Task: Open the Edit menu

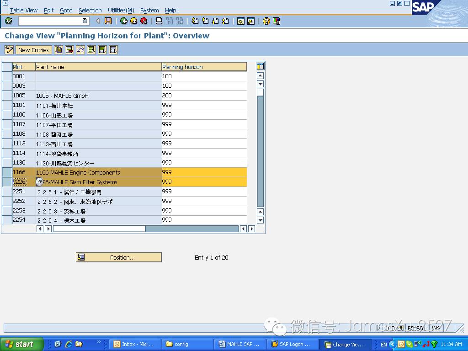Action: (x=48, y=10)
